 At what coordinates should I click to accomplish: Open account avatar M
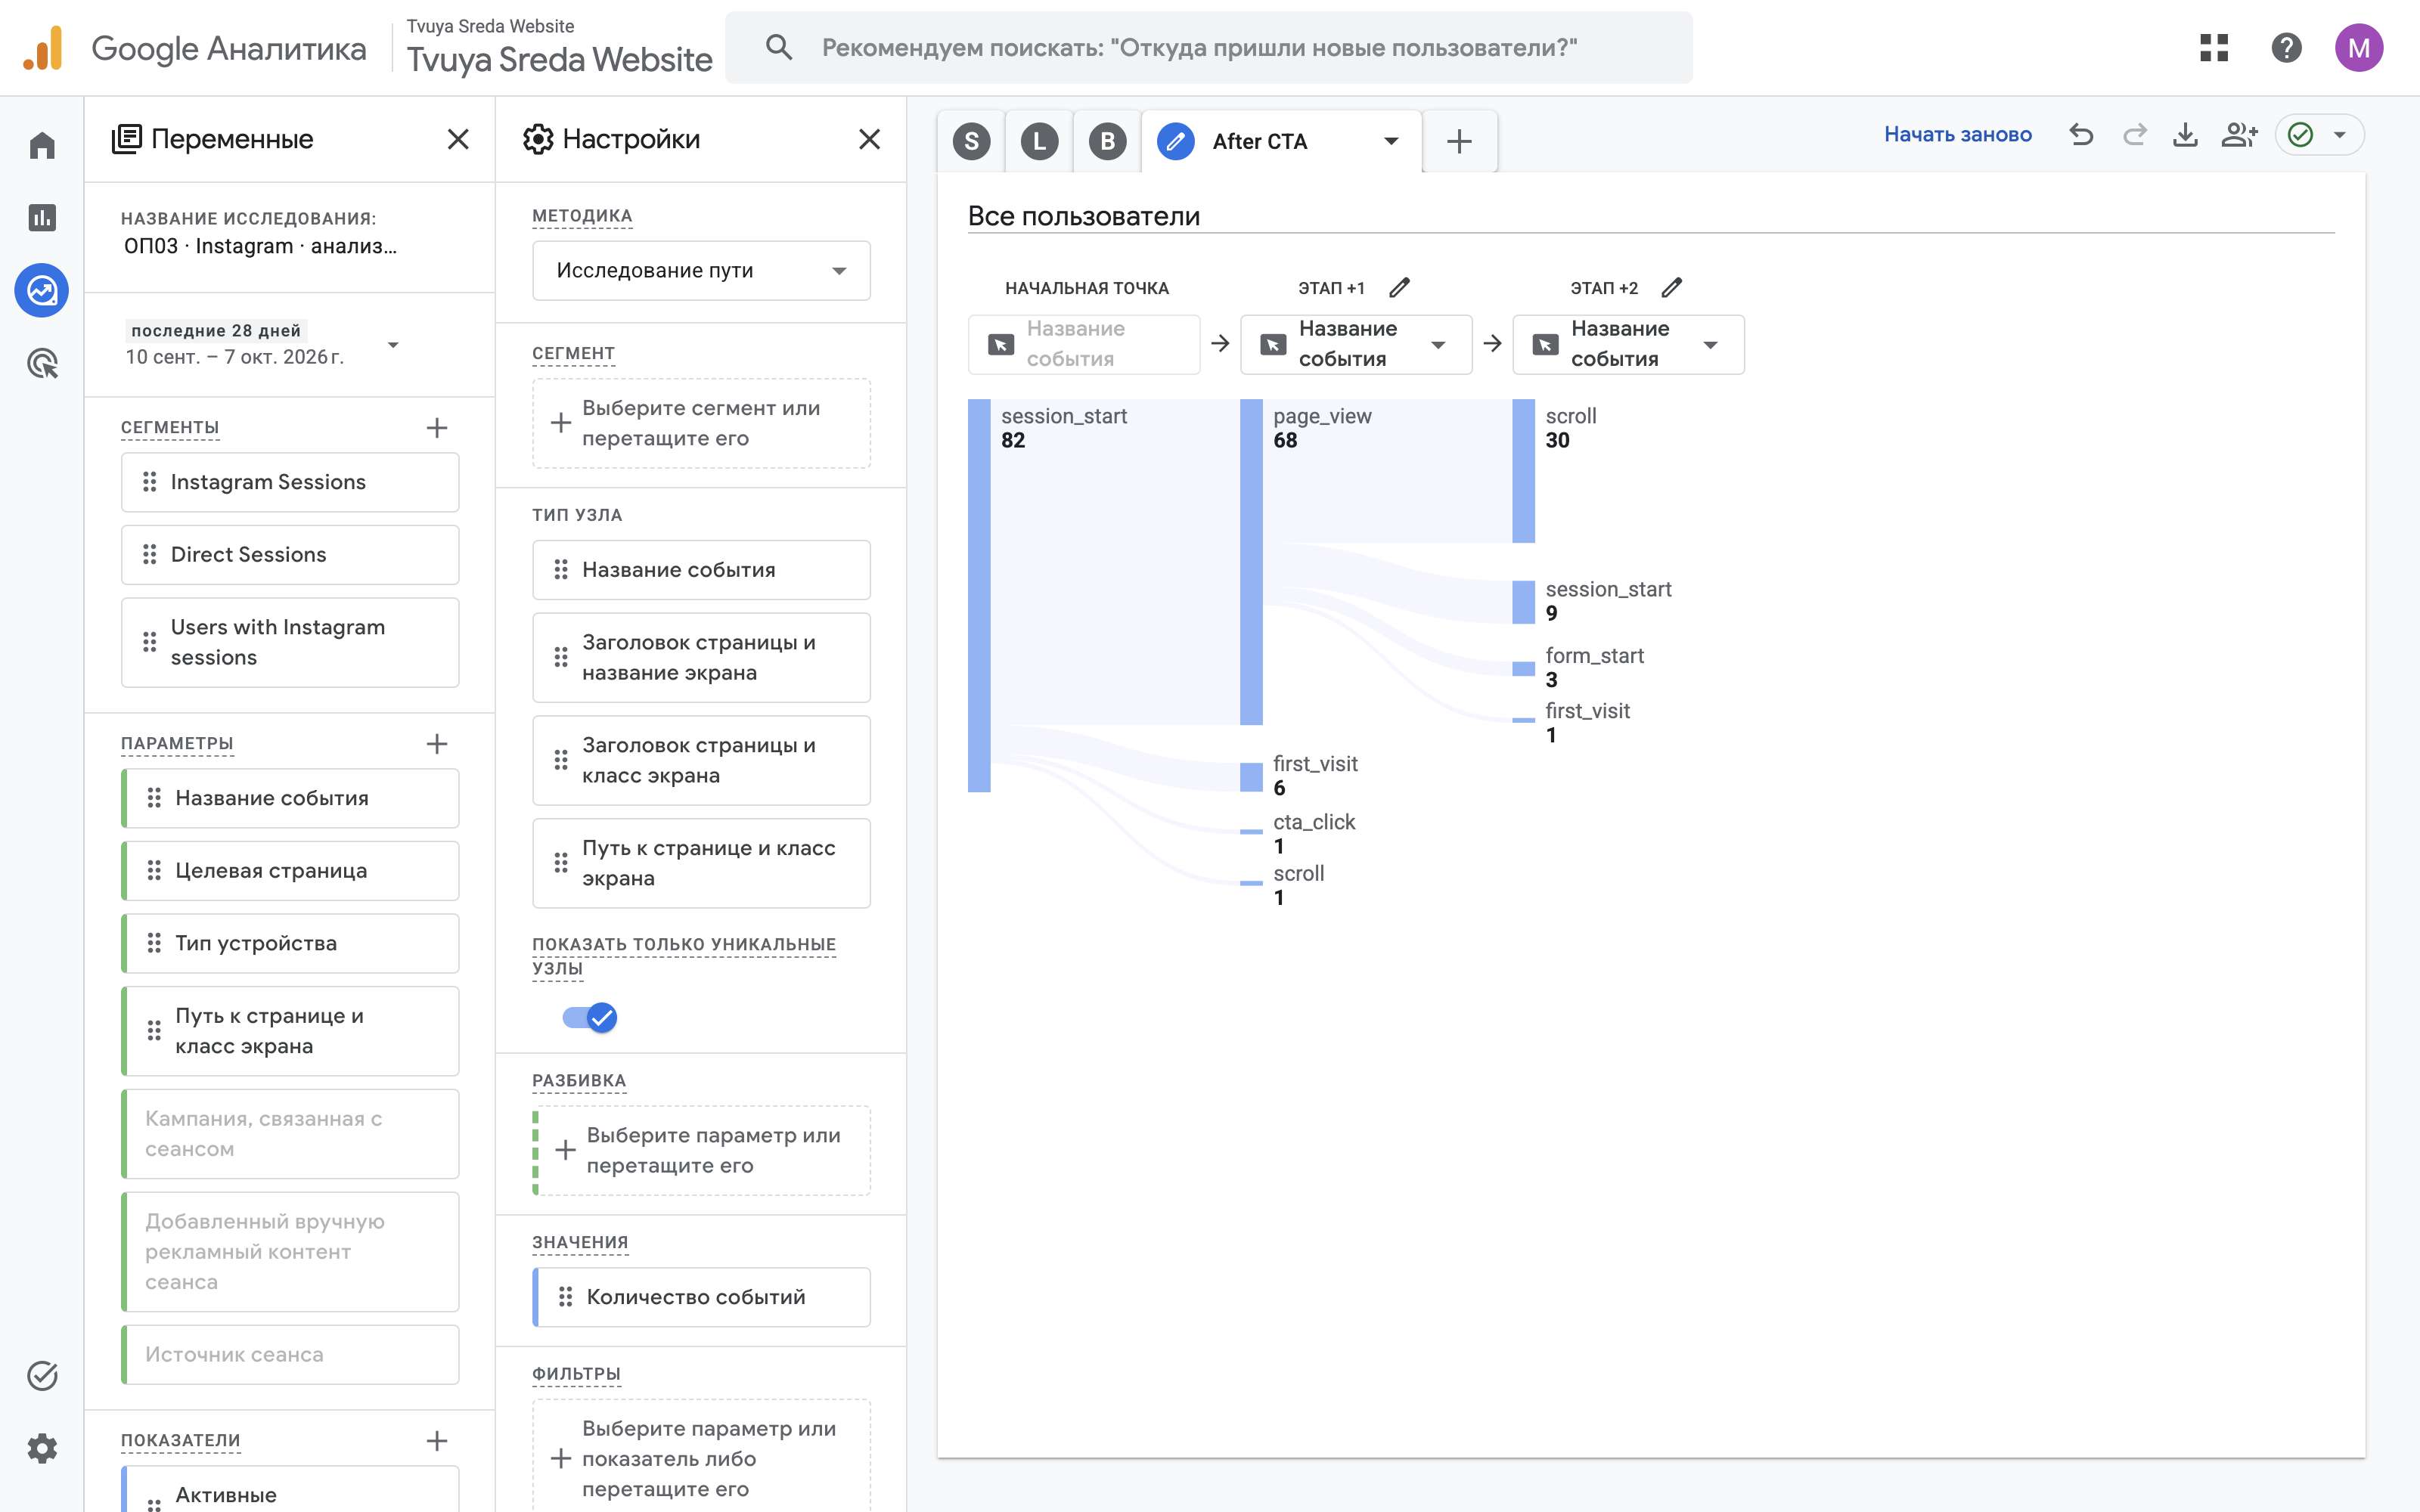coord(2359,48)
